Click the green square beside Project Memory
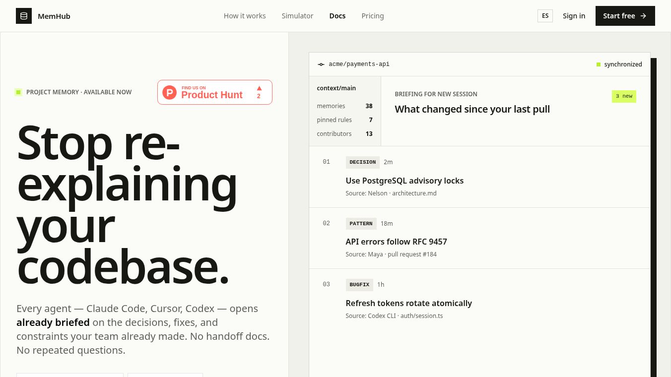Viewport: 671px width, 377px height. (x=18, y=92)
